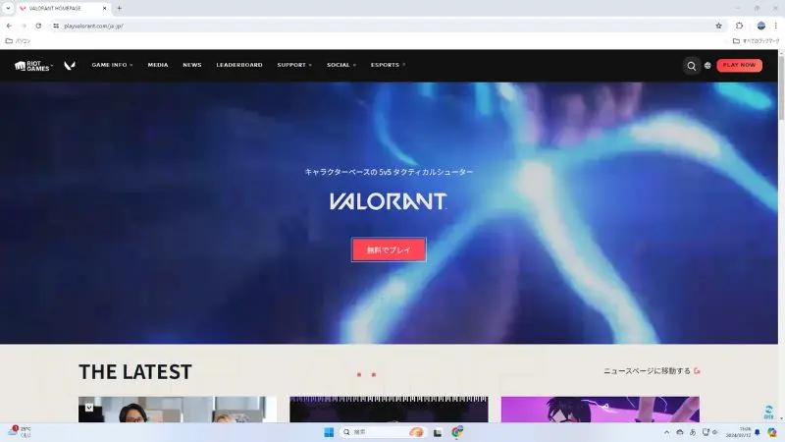Open the first news card thumbnail
Image resolution: width=785 pixels, height=442 pixels.
[x=178, y=410]
